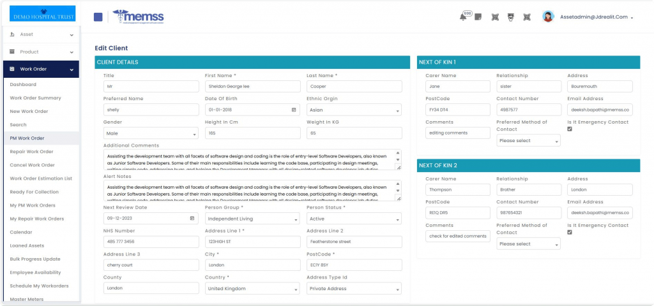The width and height of the screenshot is (654, 306).
Task: Open the Search menu item
Action: (x=19, y=124)
